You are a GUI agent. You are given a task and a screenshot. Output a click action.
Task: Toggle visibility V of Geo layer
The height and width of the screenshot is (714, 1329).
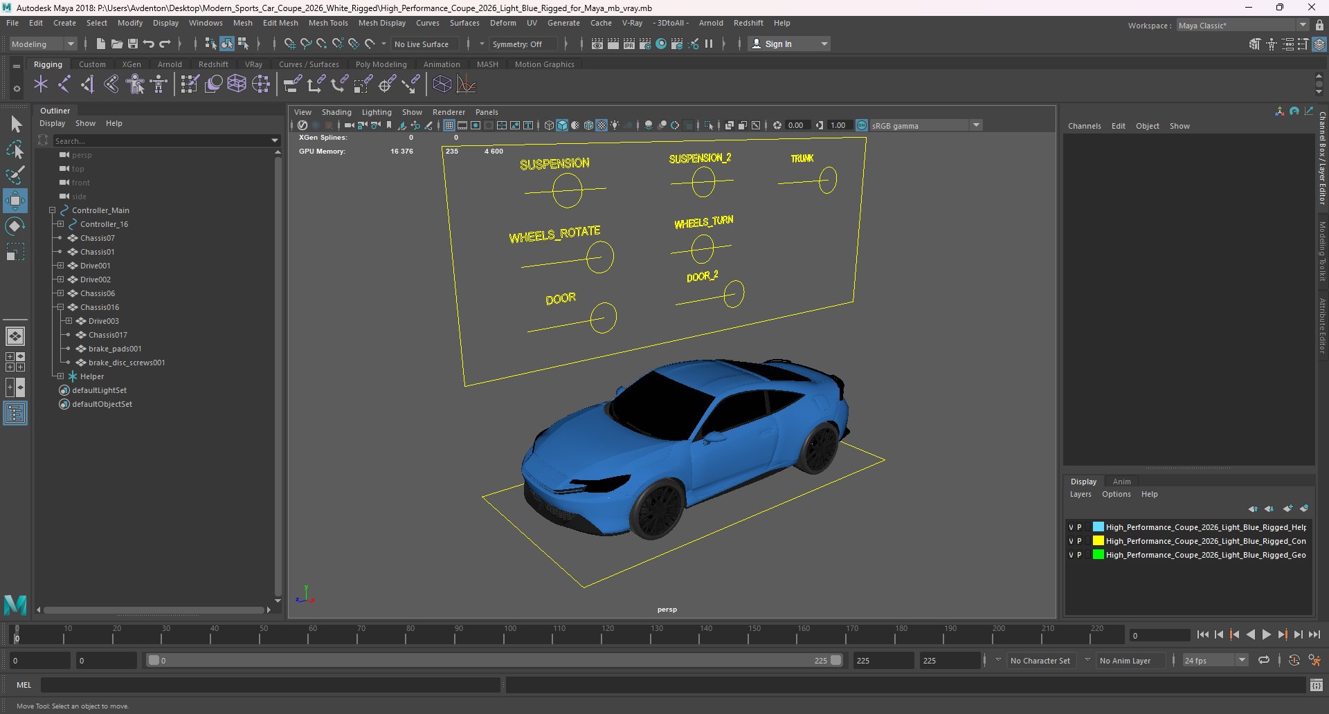[1071, 555]
